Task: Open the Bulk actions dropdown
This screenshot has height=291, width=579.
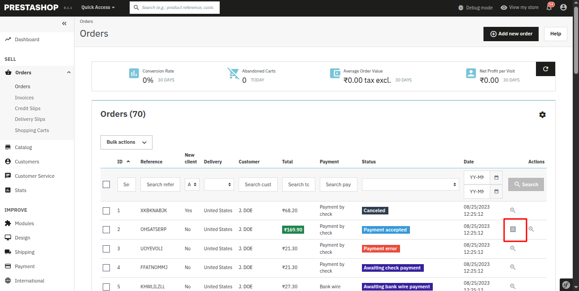Action: coord(126,142)
